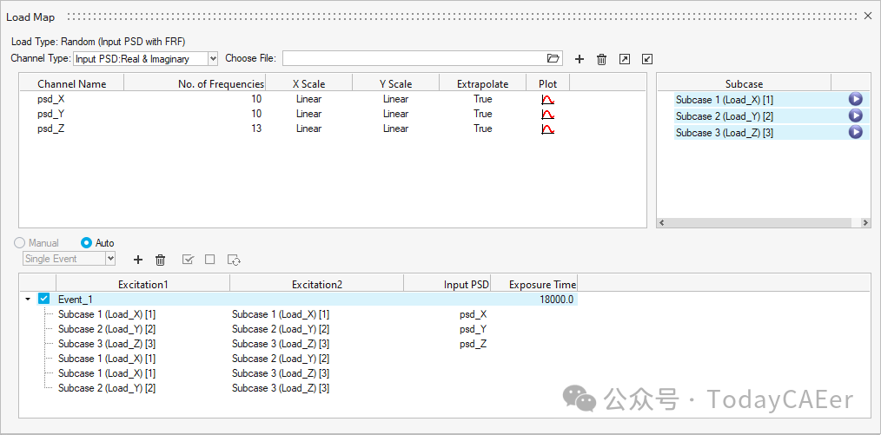This screenshot has height=435, width=881.
Task: Click the check-all events icon
Action: click(x=189, y=260)
